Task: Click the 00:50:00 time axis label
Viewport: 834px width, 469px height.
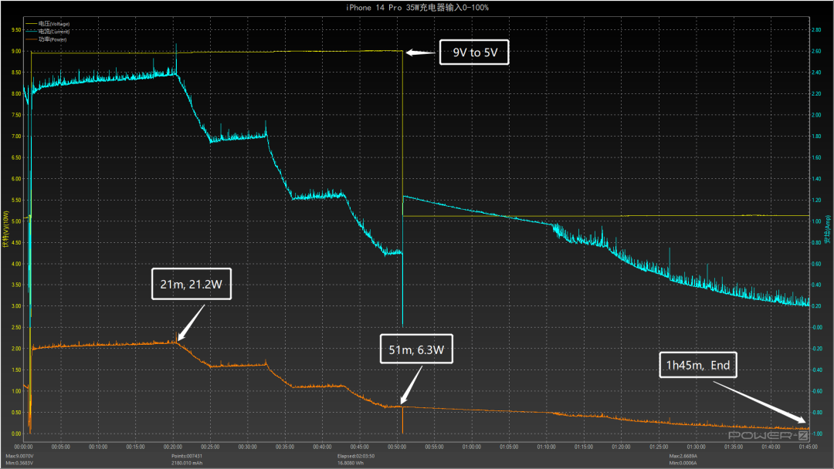Action: pyautogui.click(x=397, y=447)
